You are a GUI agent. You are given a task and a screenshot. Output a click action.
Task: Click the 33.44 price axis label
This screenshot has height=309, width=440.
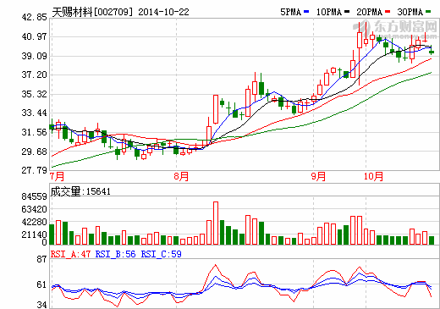click(34, 113)
